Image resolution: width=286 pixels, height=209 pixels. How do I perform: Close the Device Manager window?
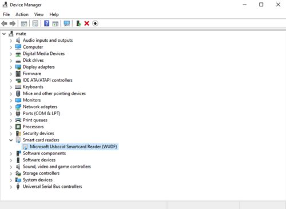pos(278,5)
